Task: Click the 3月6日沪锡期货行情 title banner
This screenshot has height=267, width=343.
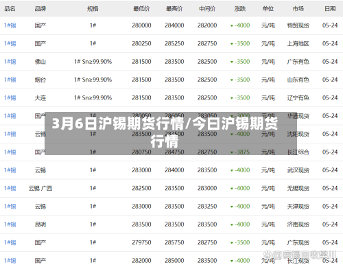Action: coord(171,133)
